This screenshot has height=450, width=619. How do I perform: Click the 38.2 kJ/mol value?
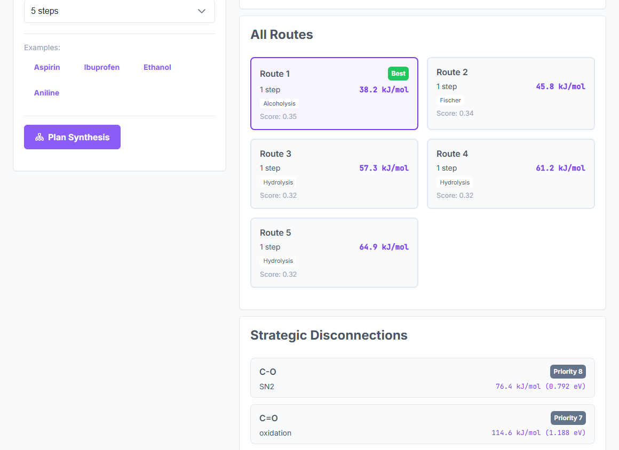coord(384,90)
